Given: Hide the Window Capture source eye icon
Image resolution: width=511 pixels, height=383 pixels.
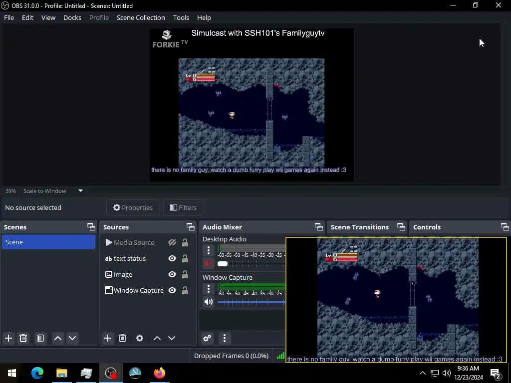Looking at the screenshot, I should (172, 290).
